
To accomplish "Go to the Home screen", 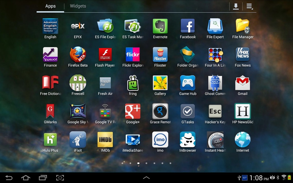I will (25, 178).
